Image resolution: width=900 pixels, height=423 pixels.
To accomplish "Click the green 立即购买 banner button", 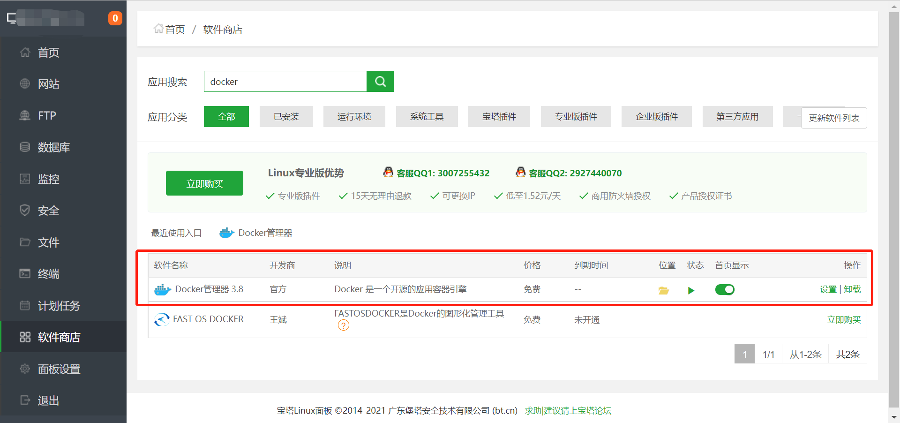I will click(x=204, y=183).
